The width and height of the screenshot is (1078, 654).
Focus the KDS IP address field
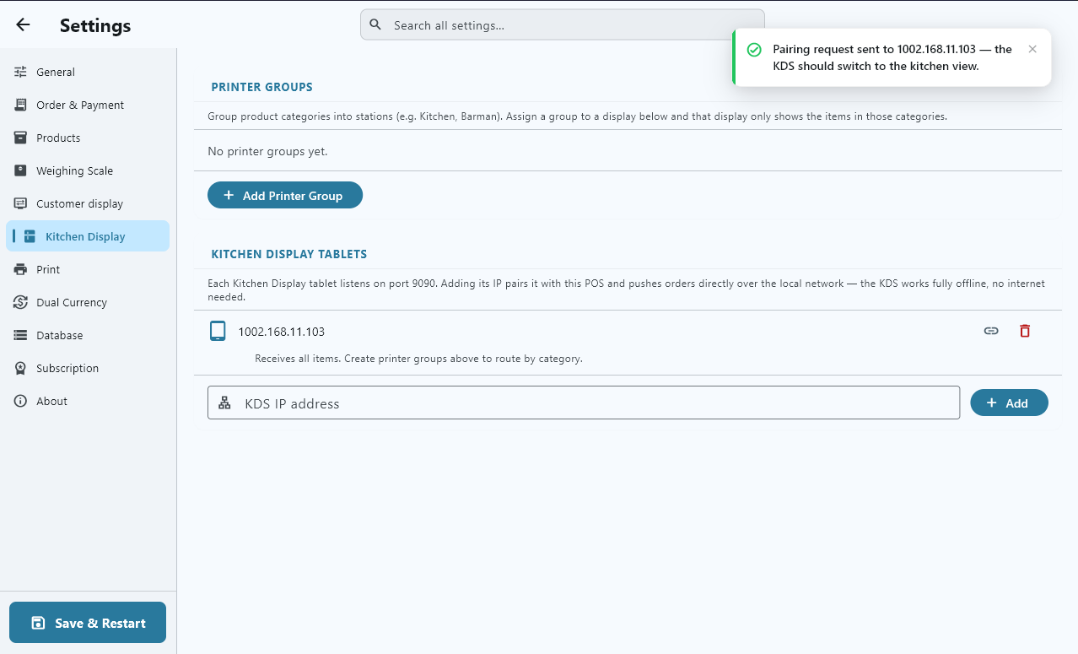coord(584,403)
